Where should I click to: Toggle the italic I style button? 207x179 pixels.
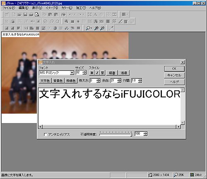tap(97, 73)
